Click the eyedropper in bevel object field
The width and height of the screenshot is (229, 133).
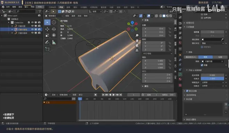pos(222,39)
